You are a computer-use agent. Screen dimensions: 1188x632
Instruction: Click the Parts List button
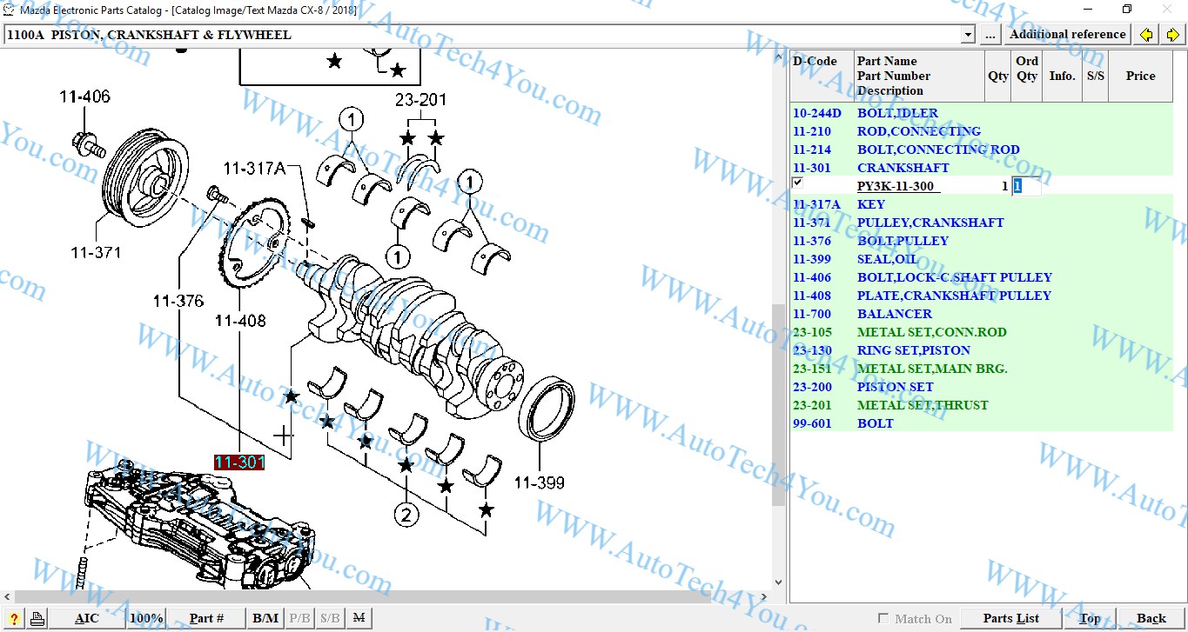pyautogui.click(x=1010, y=619)
